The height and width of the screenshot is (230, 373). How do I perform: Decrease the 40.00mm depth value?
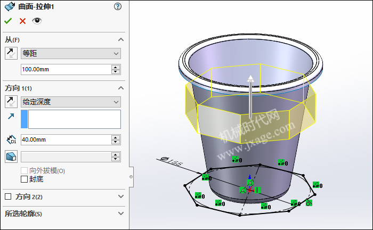tap(116, 142)
